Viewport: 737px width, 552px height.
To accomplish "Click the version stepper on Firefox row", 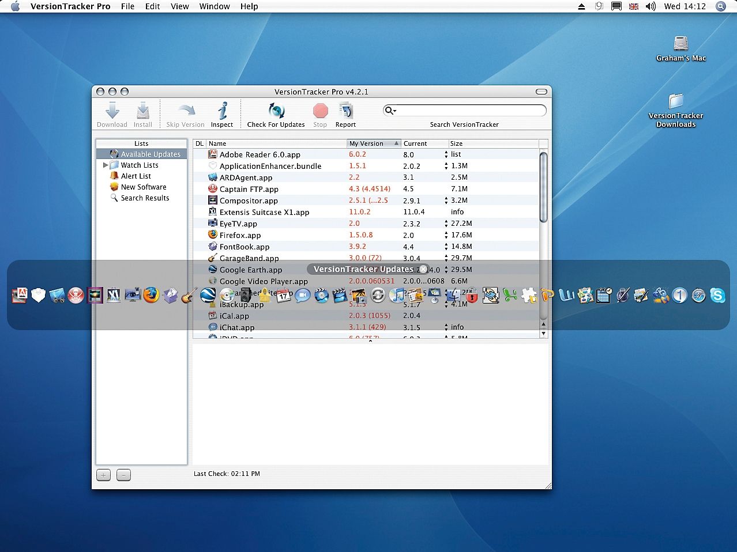I will [446, 235].
